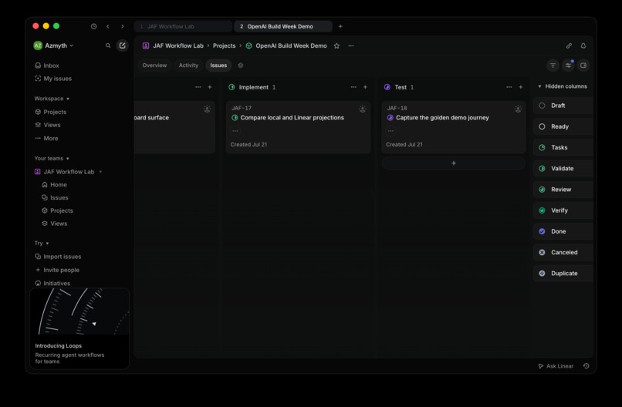Click Invite people
This screenshot has height=407, width=622.
point(58,270)
